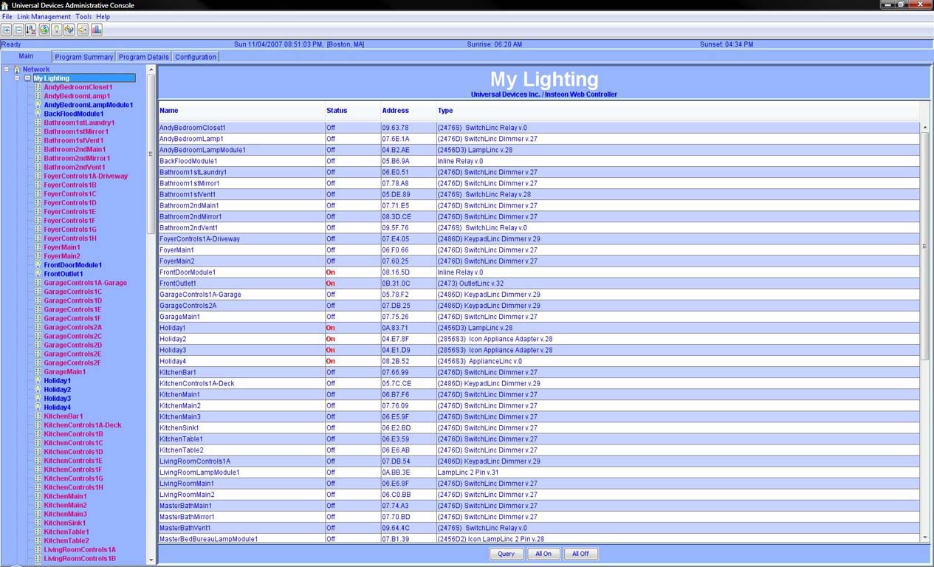The width and height of the screenshot is (934, 567).
Task: Click the bar chart toolbar icon
Action: [96, 30]
